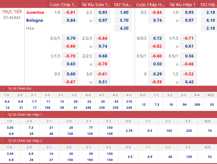Collapse the Tỷ Số Chính Xác Hiệp 2 arrow
The height and width of the screenshot is (164, 217).
click(3, 141)
